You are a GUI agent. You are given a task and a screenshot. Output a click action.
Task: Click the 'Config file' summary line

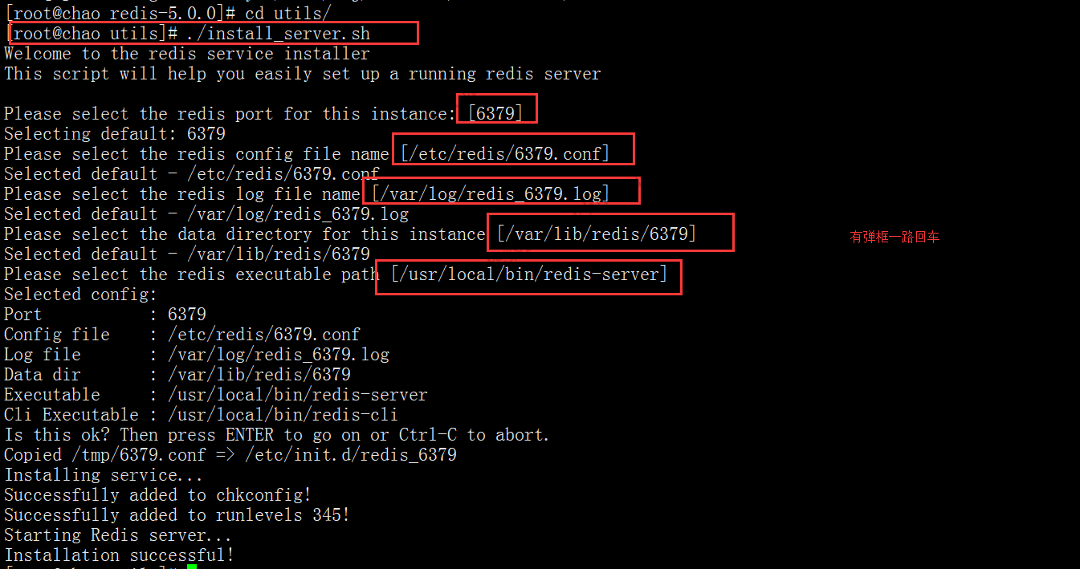tap(182, 334)
